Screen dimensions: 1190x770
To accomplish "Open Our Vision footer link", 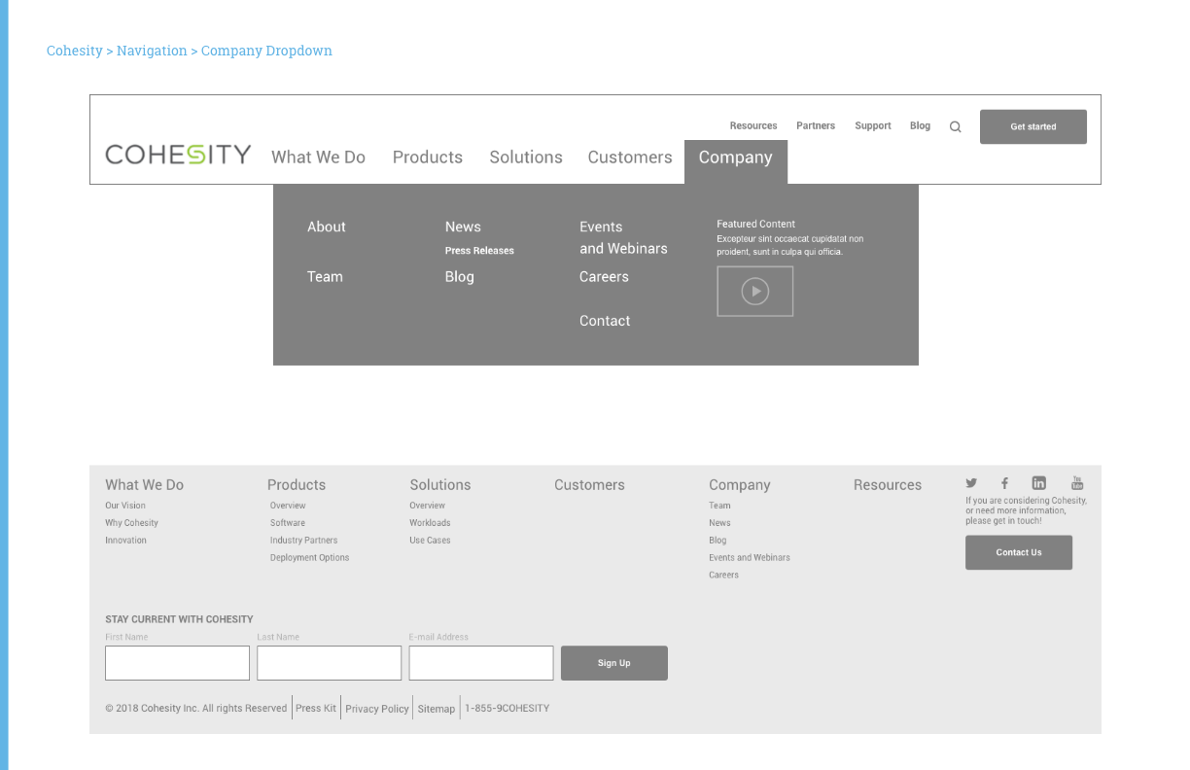I will point(125,506).
